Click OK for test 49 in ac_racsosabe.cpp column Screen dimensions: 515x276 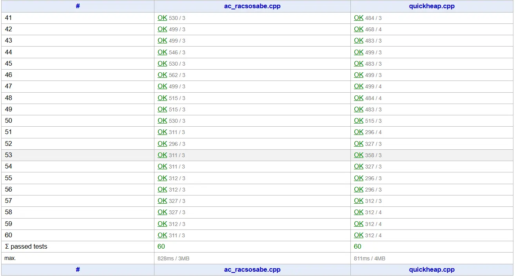tap(162, 109)
